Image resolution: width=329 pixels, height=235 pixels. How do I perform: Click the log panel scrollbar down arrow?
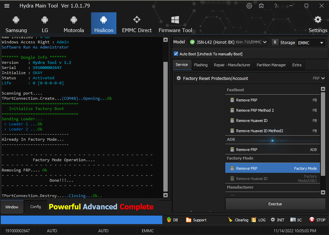(x=166, y=195)
